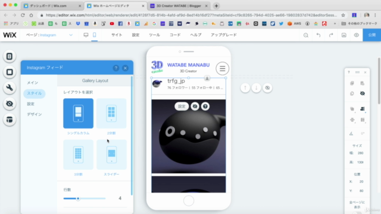This screenshot has height=214, width=381.
Task: Open the ツール menu
Action: tap(154, 35)
